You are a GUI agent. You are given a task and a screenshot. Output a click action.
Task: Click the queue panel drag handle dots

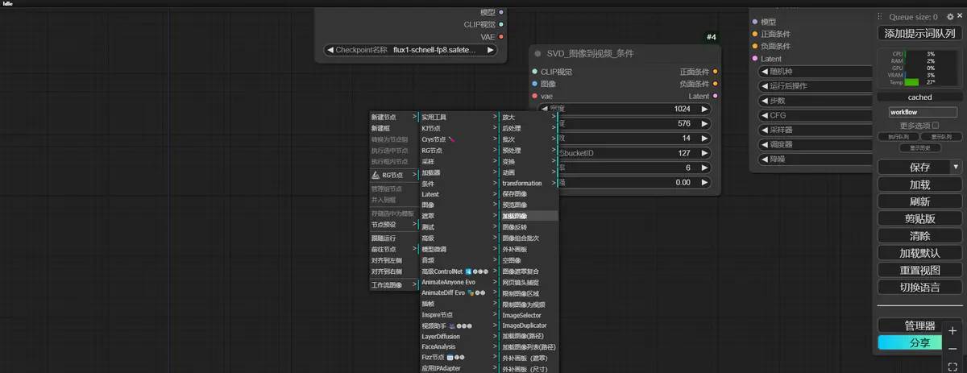(x=882, y=16)
